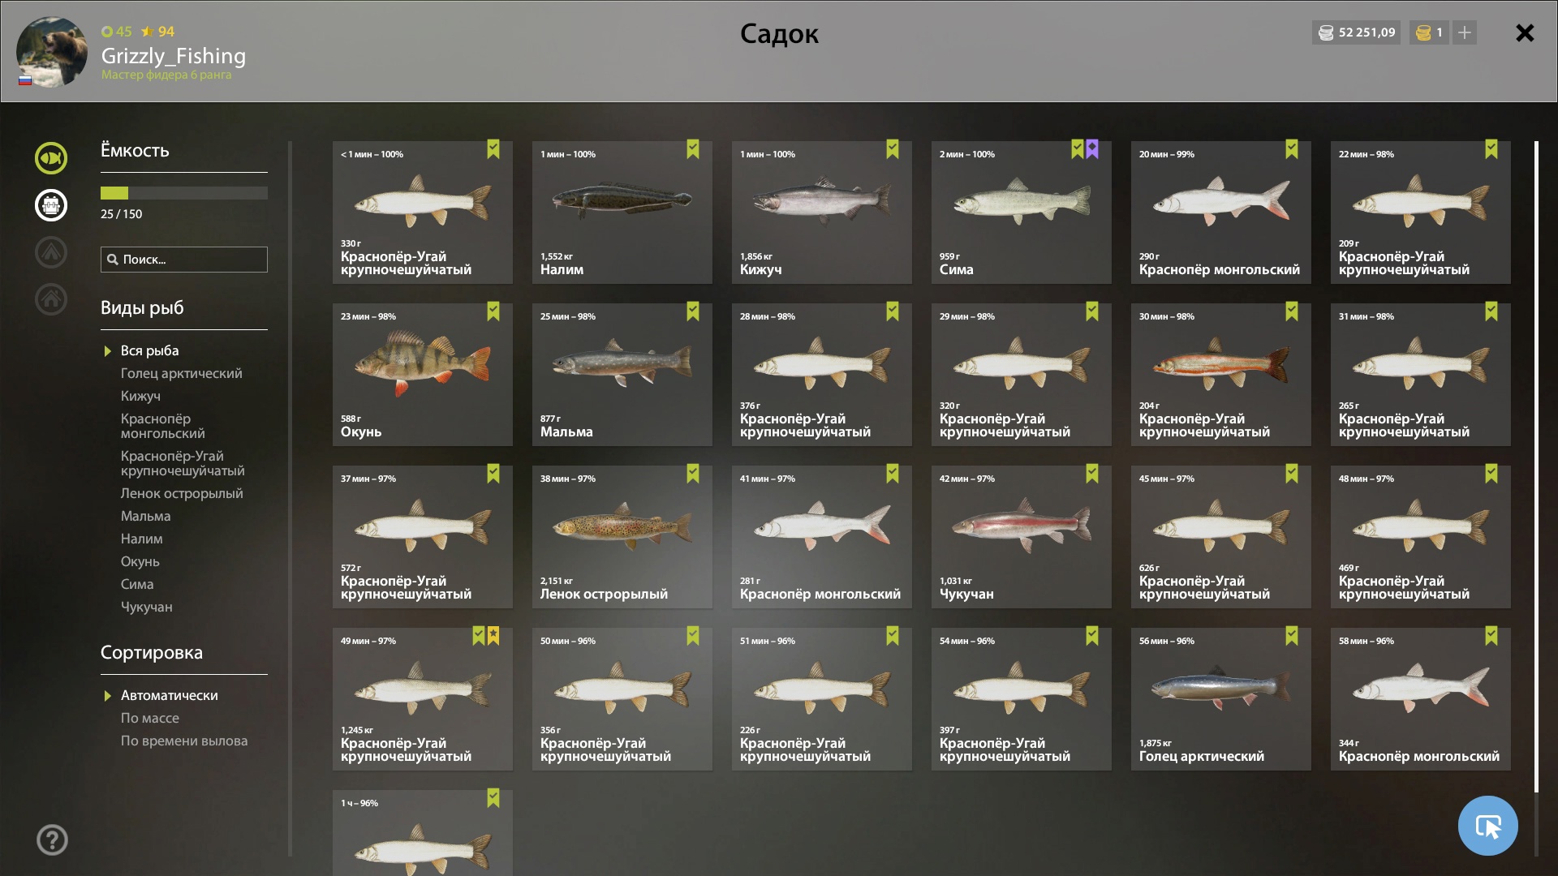Screen dimensions: 1558x876
Task: Select the second round sidebar cage icon
Action: 51,205
